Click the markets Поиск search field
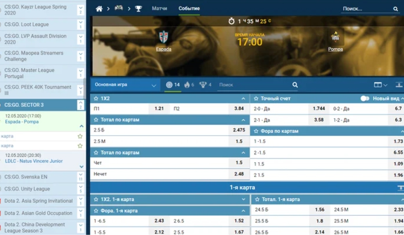The width and height of the screenshot is (404, 235). tap(254, 85)
